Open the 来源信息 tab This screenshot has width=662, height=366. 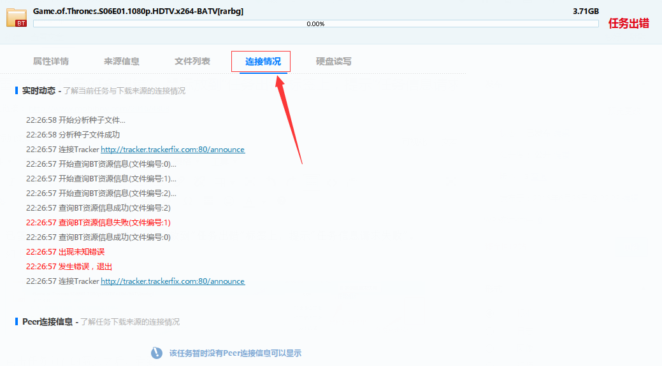click(x=122, y=62)
